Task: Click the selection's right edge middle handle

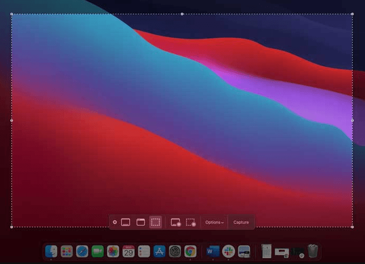Action: [352, 120]
